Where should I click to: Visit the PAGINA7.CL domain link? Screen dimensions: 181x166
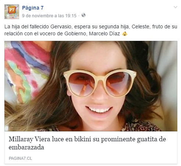click(x=21, y=158)
